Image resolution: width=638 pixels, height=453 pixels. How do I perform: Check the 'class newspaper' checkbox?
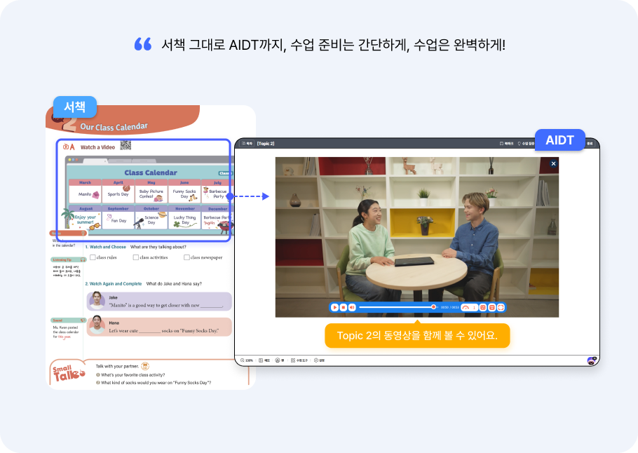pos(186,257)
